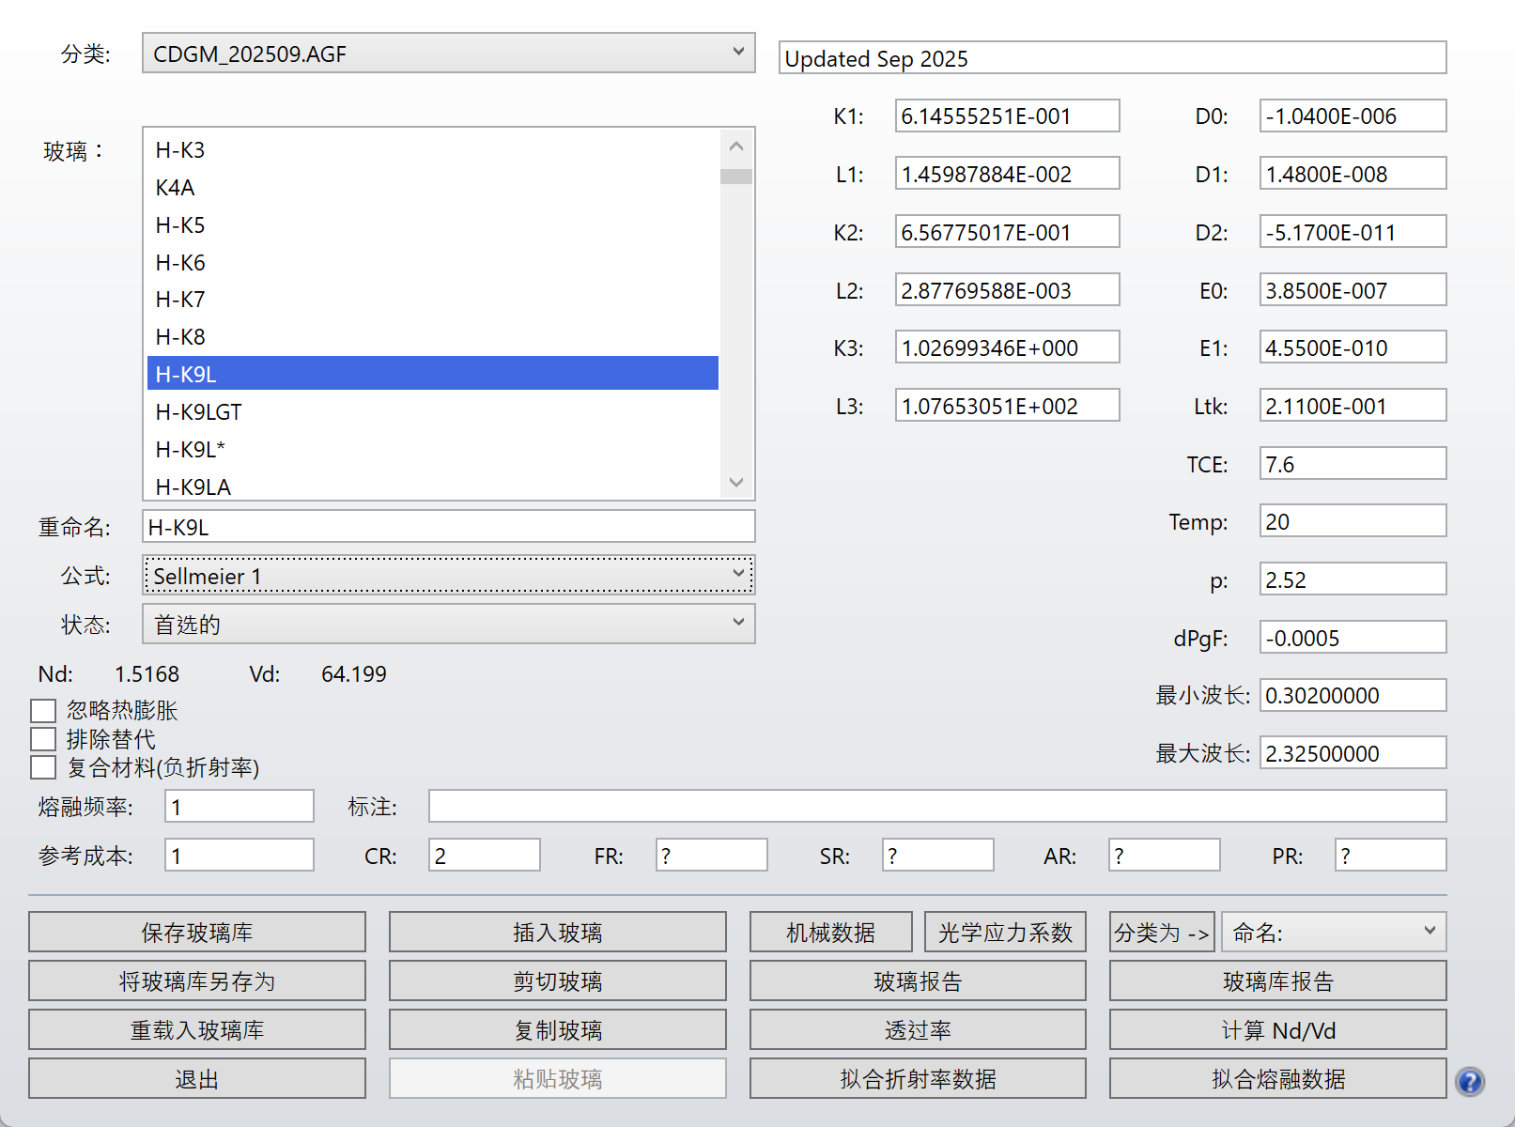Focus the 标注 comment input field
The height and width of the screenshot is (1127, 1515).
tap(936, 807)
